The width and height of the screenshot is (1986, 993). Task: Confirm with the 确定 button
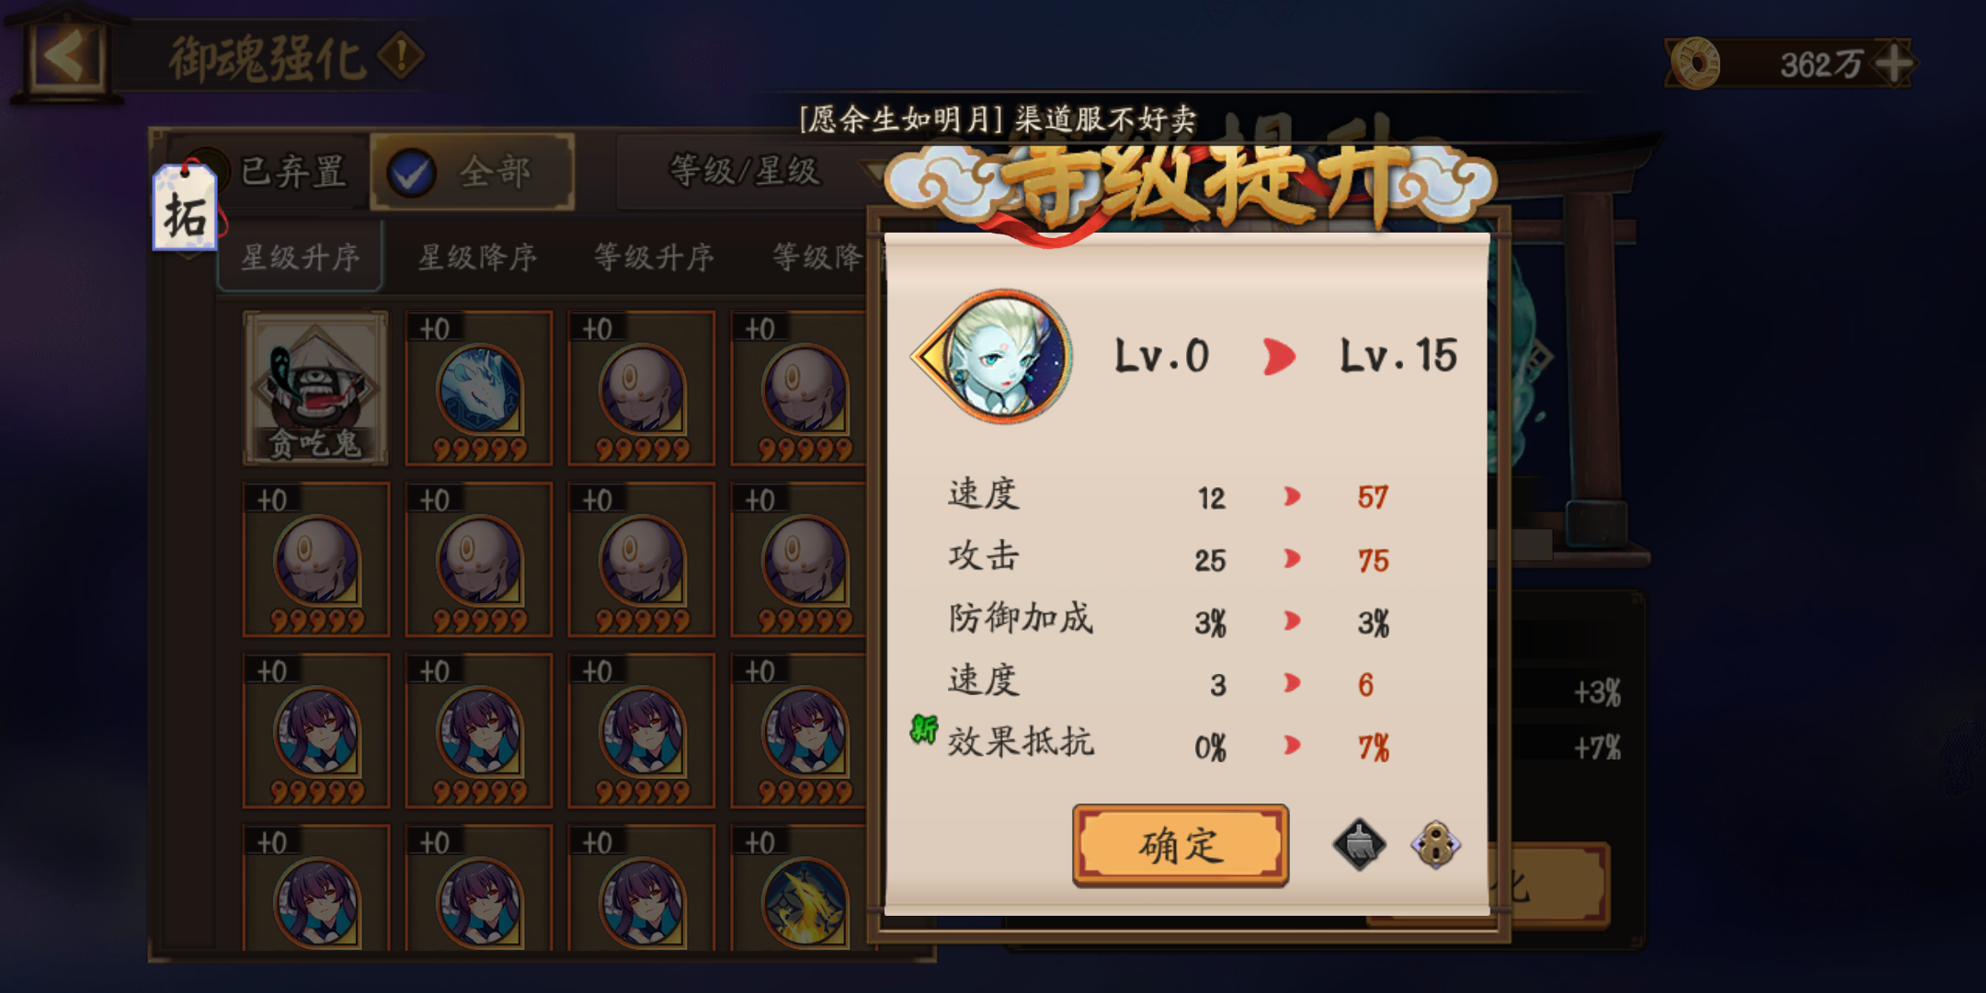[1181, 845]
